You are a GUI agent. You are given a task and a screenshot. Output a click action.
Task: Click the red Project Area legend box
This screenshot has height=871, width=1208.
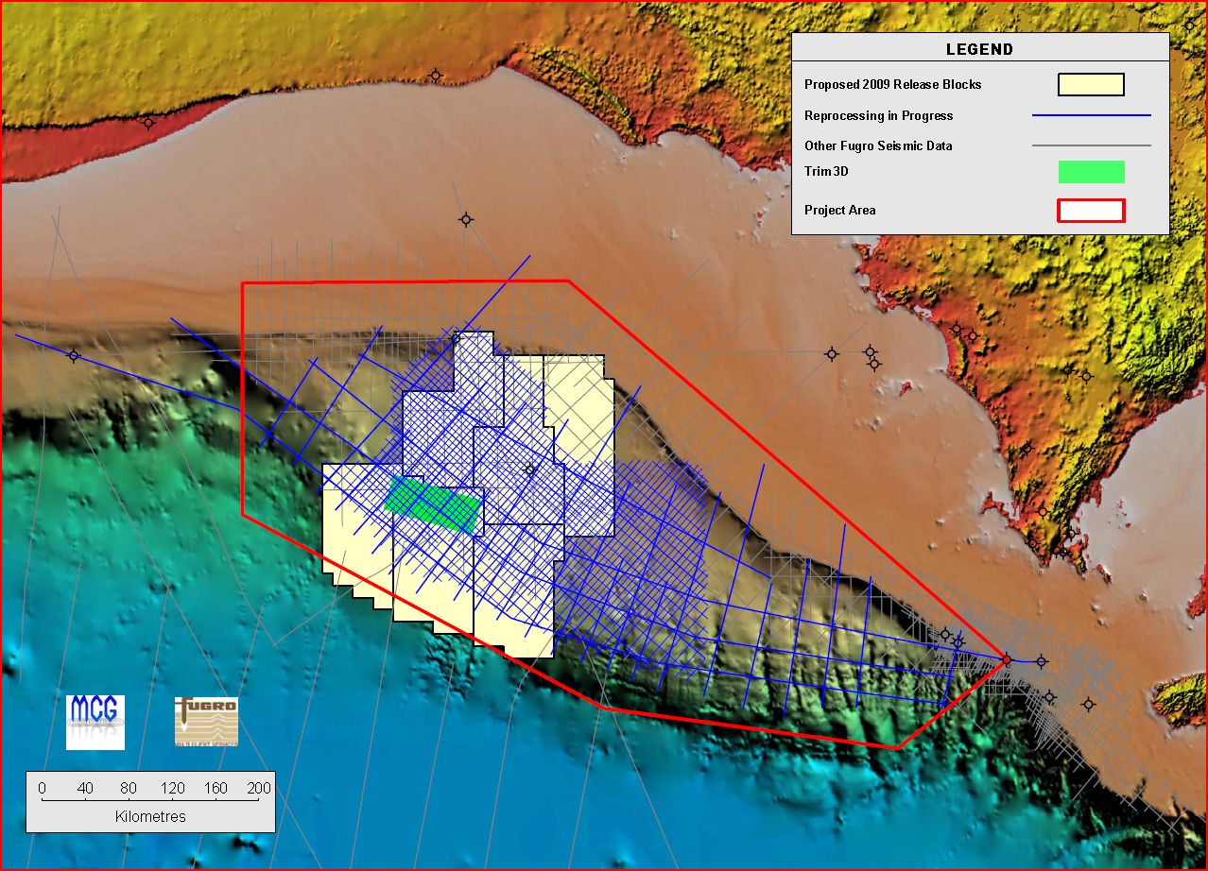click(1090, 210)
